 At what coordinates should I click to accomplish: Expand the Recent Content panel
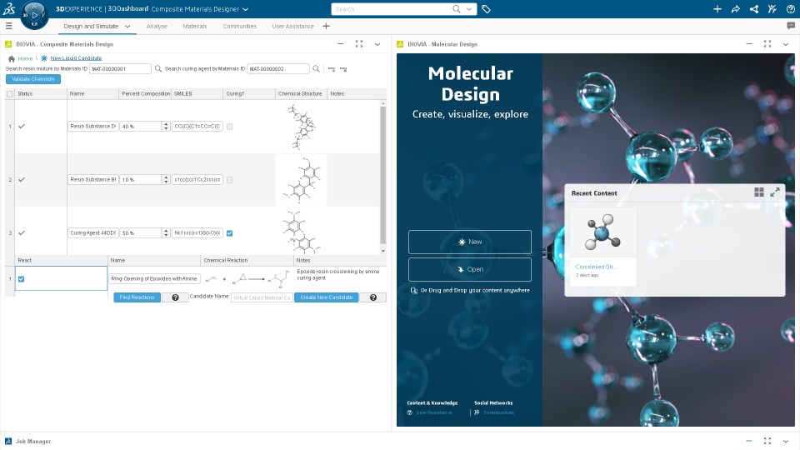pos(774,192)
